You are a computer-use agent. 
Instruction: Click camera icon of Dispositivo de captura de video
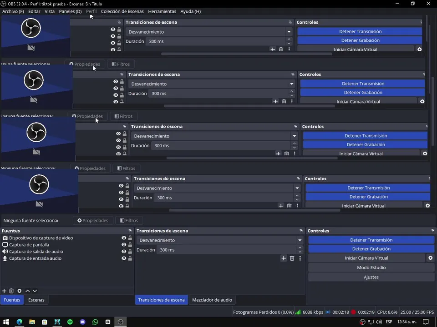(x=5, y=238)
